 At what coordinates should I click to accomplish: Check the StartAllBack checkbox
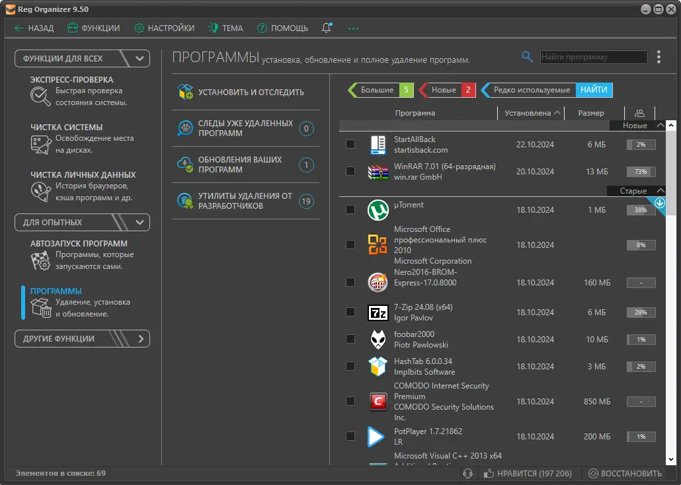point(350,144)
